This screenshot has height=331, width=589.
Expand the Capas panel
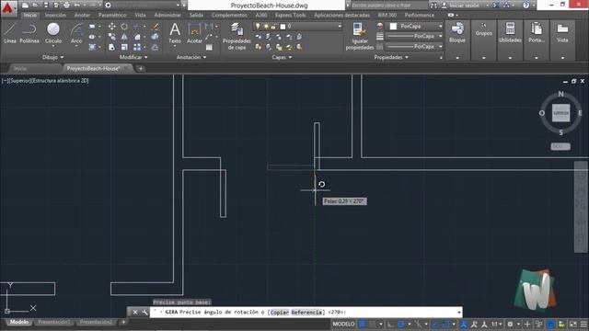coord(282,57)
